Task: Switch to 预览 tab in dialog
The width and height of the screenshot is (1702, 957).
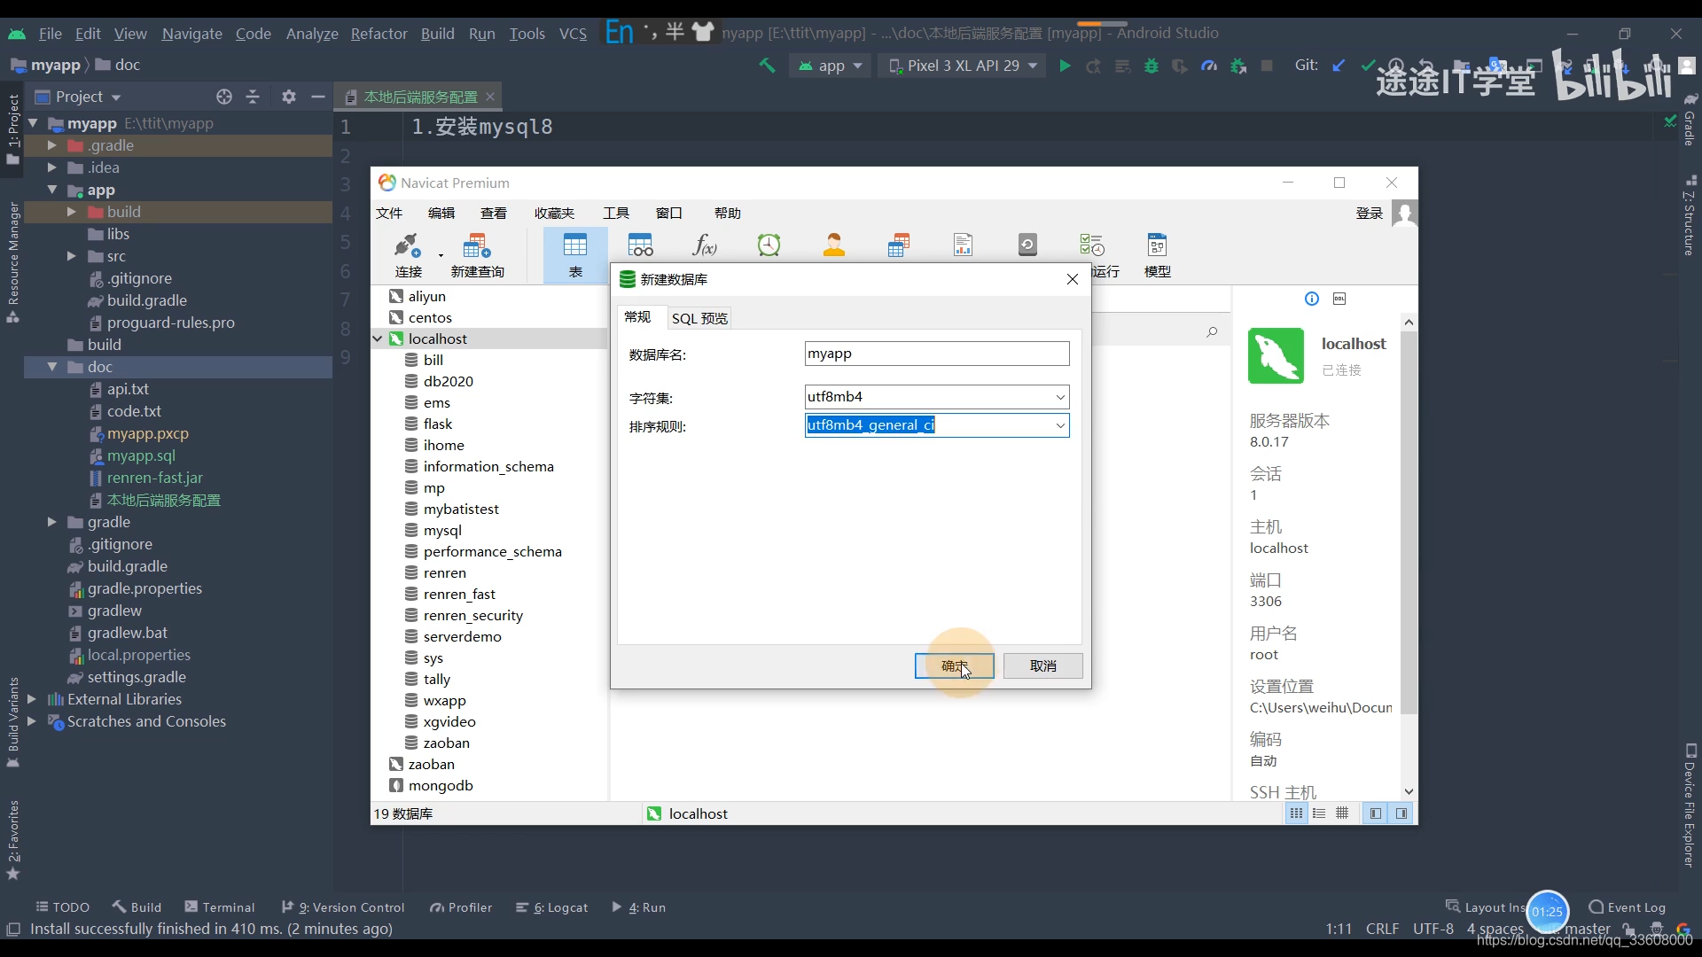Action: (x=699, y=318)
